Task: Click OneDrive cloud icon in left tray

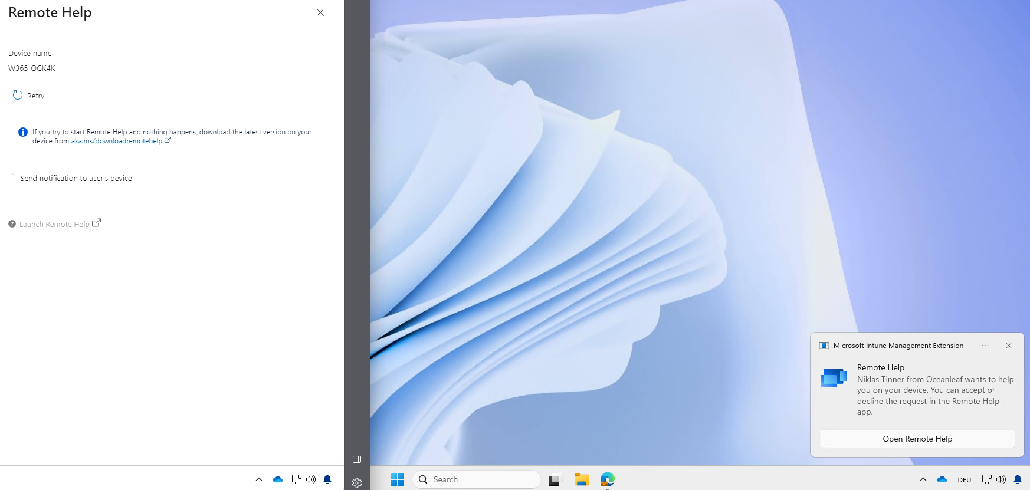Action: click(x=278, y=479)
